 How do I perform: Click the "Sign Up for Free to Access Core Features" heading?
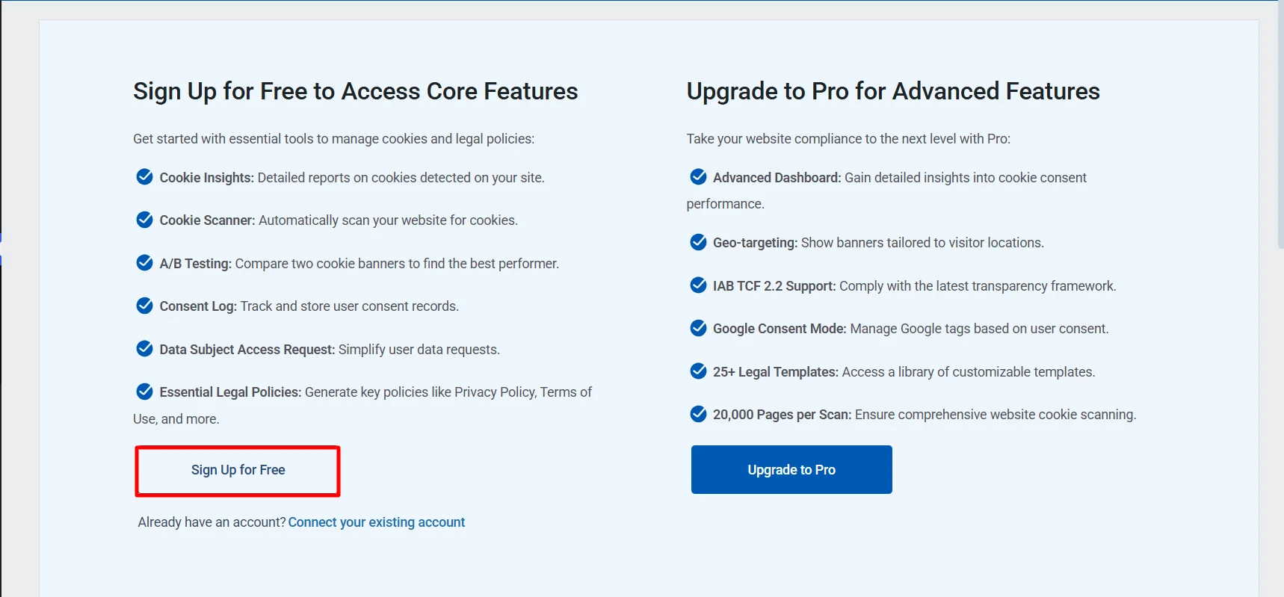click(355, 91)
